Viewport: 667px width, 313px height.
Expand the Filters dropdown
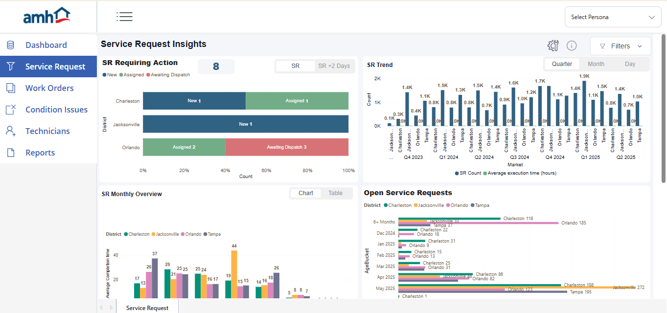point(621,46)
